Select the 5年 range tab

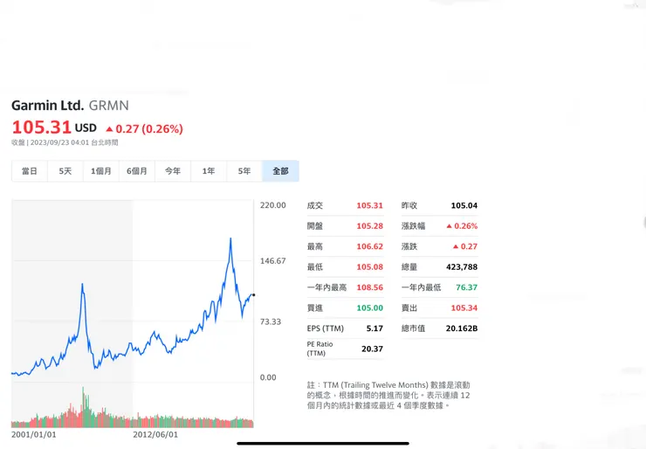pyautogui.click(x=244, y=171)
